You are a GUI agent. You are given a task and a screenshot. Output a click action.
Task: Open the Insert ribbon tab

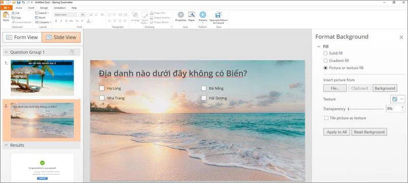click(x=31, y=8)
